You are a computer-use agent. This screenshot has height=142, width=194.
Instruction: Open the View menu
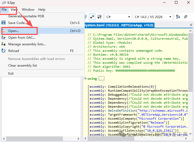coord(14,10)
